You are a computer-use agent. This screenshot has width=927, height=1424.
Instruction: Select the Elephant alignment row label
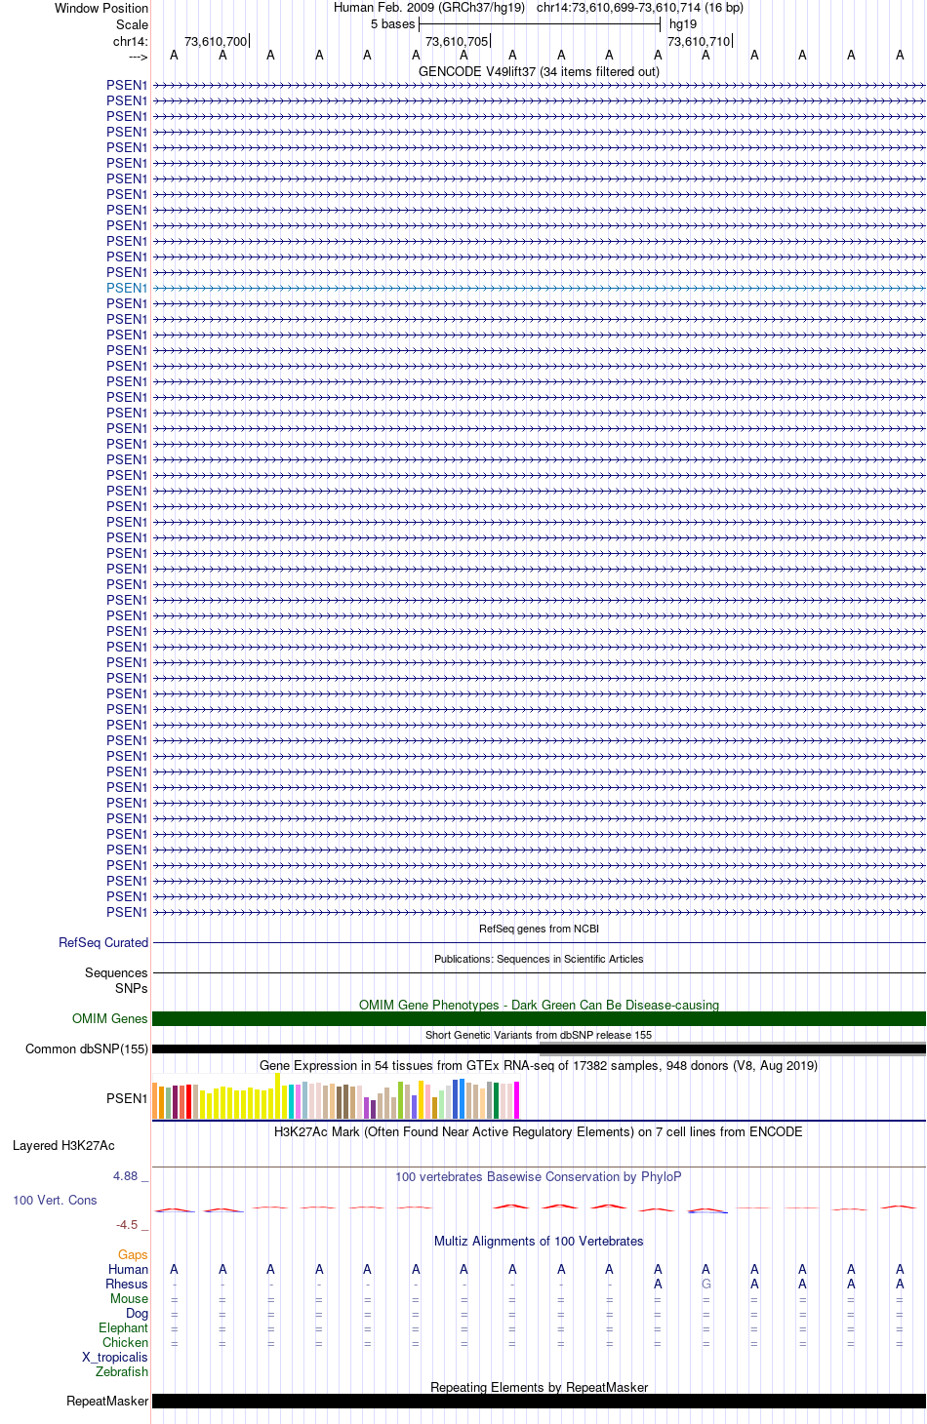(123, 1327)
